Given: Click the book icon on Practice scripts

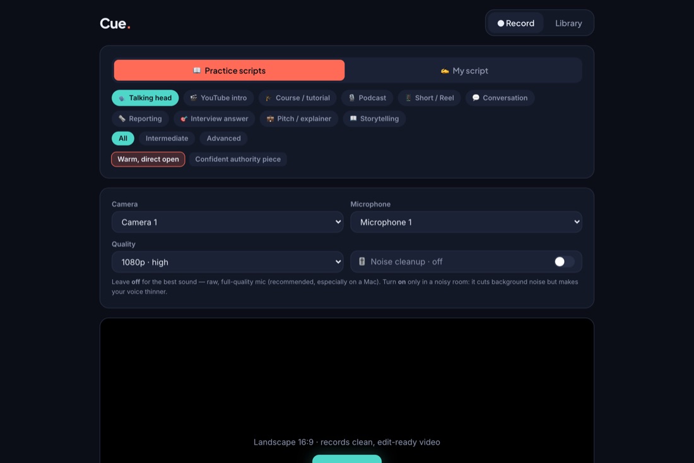Looking at the screenshot, I should 197,71.
